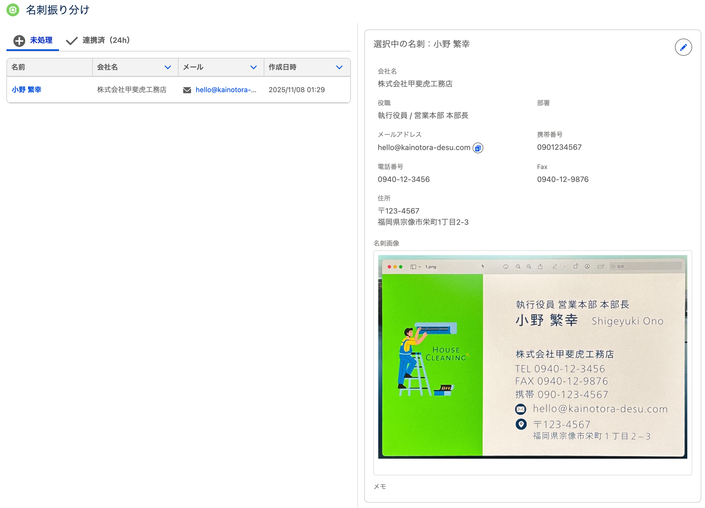Click the full email hello@kainotora-desu.com text

424,148
